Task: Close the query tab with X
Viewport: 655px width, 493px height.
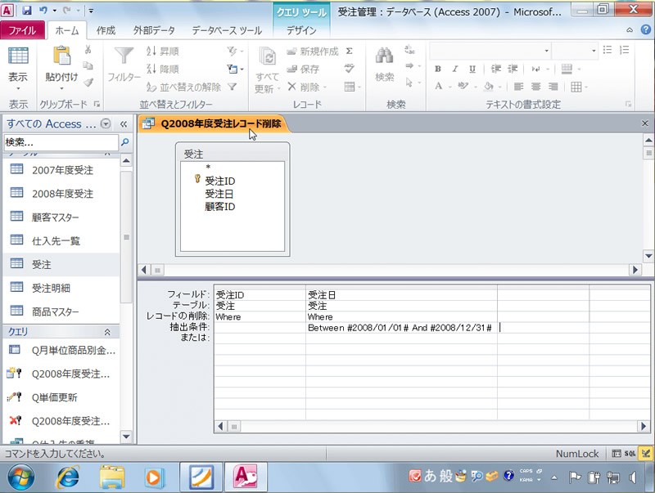Action: coord(644,123)
